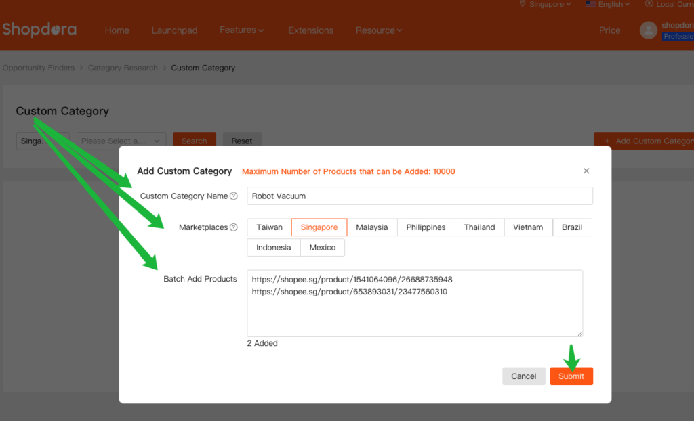Open the Extensions menu item
Screen dimensions: 694x421
[310, 30]
